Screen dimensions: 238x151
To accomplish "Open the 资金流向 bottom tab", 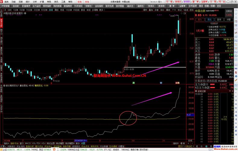I will click(21, 146).
